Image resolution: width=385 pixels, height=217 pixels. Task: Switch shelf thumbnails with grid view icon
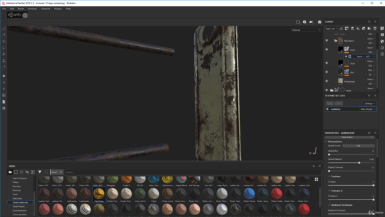[316, 180]
